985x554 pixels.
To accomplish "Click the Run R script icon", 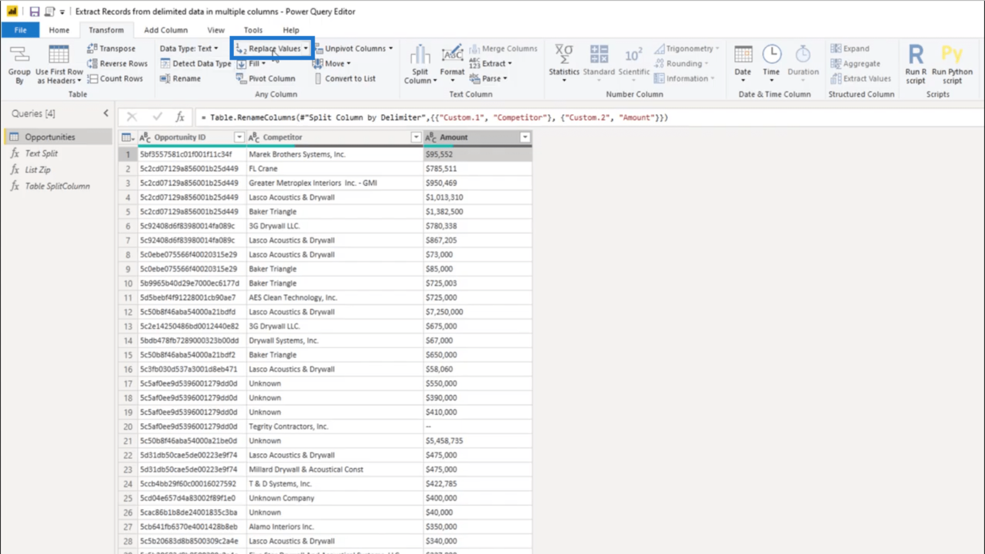I will pyautogui.click(x=915, y=55).
